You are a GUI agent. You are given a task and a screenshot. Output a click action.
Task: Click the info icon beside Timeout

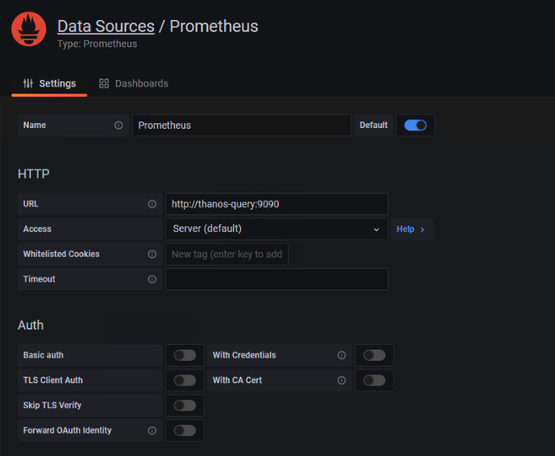pos(152,279)
